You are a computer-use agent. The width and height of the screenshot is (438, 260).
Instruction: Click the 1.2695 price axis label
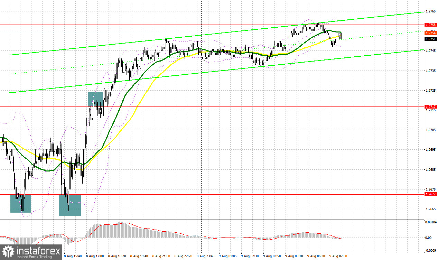pyautogui.click(x=431, y=150)
